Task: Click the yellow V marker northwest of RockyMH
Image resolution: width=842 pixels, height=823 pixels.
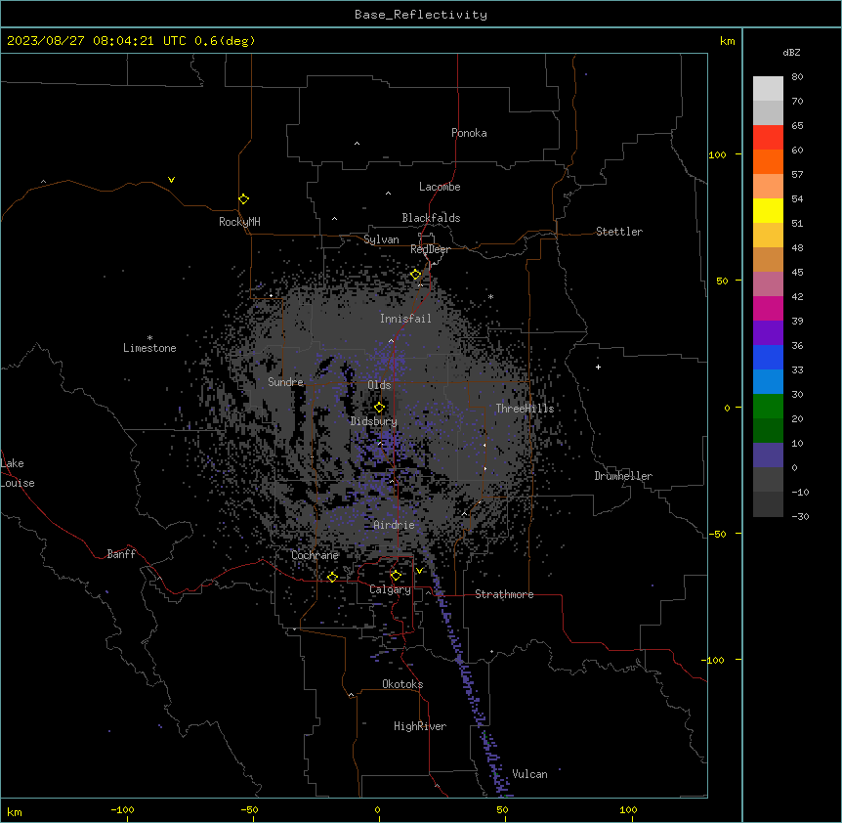Action: tap(171, 180)
